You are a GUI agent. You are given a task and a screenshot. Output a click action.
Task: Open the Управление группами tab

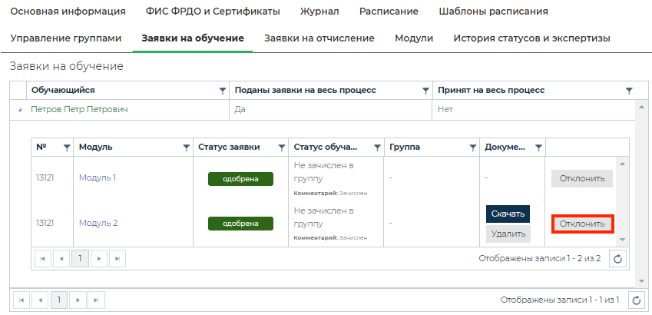pos(66,38)
